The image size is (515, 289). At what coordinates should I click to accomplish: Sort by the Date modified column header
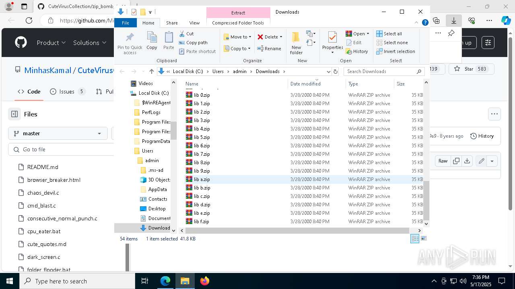point(317,84)
